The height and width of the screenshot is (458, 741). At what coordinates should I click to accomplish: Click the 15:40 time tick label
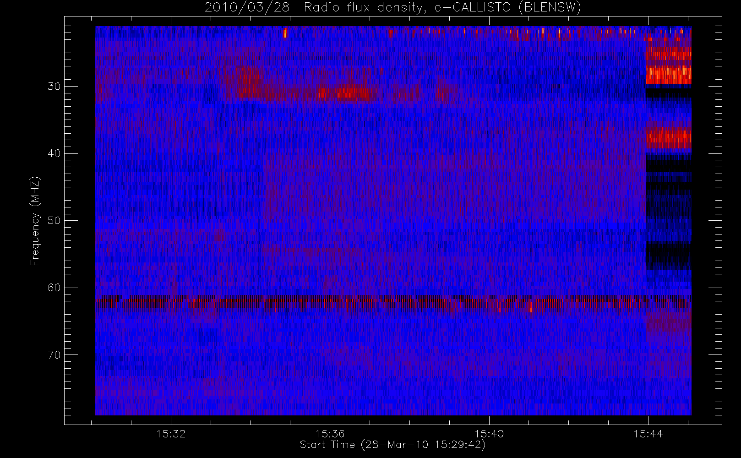[x=489, y=434]
